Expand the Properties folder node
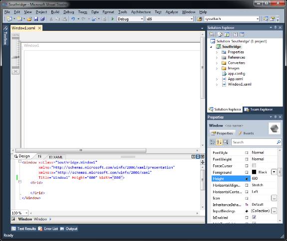 217,52
